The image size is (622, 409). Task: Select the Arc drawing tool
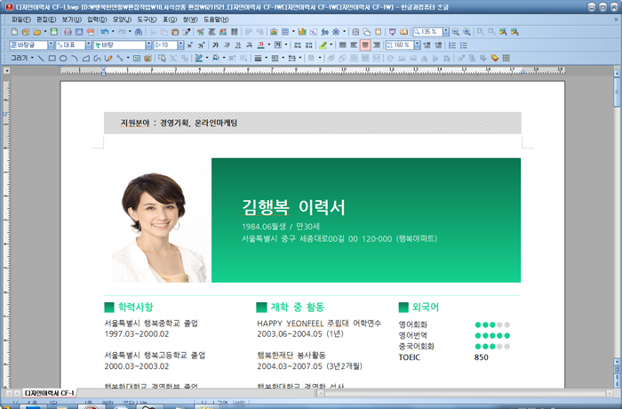(x=75, y=59)
